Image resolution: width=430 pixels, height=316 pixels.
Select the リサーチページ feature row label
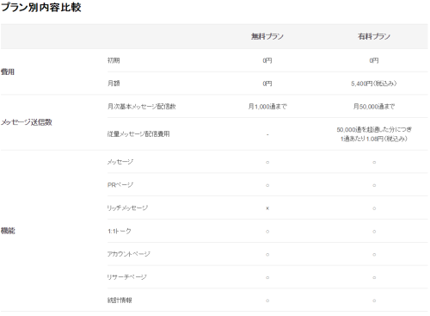[x=126, y=277]
